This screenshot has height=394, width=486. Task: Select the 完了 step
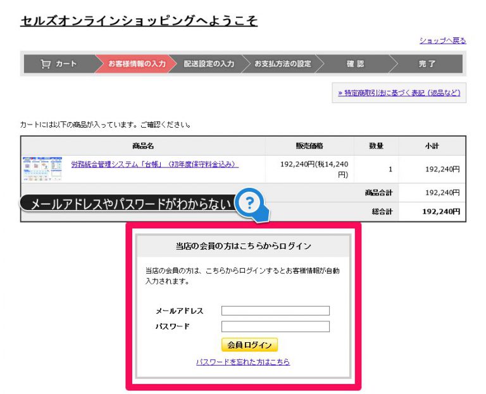pyautogui.click(x=427, y=64)
